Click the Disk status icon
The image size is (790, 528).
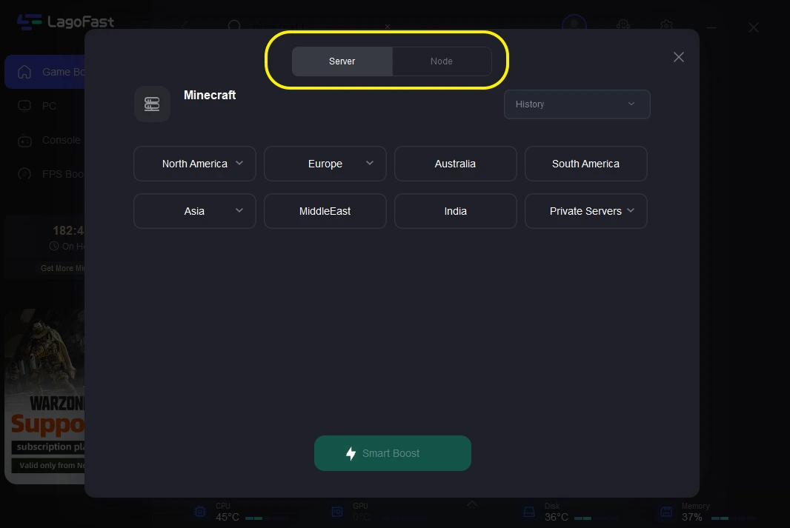point(529,512)
